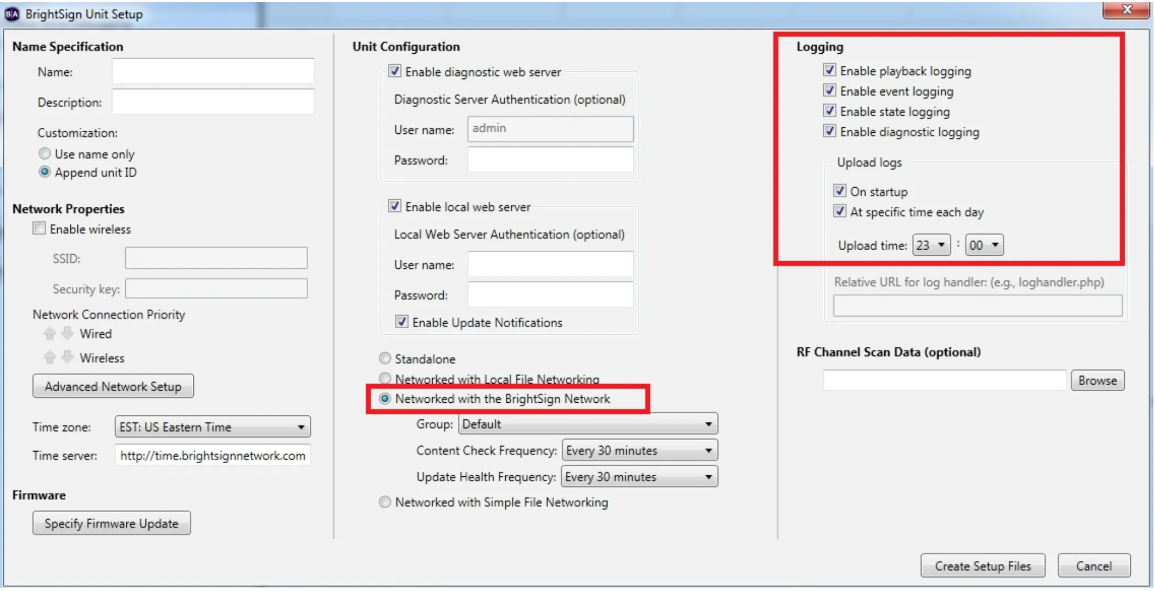Open the upload time hour dropdown
The image size is (1155, 591).
[931, 245]
